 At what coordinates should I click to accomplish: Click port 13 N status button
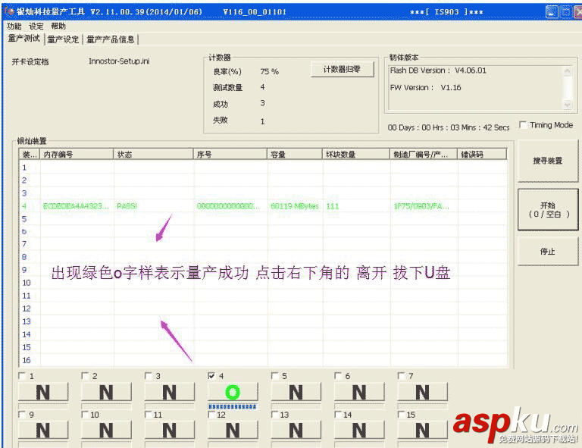(x=296, y=431)
